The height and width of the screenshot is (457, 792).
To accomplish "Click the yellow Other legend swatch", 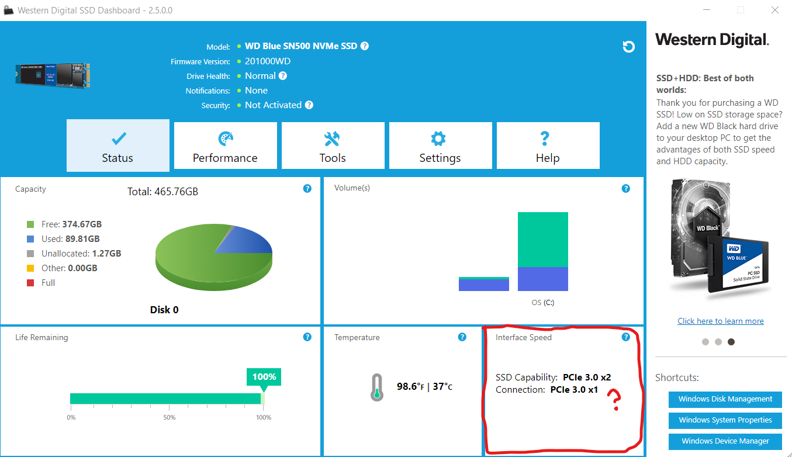I will click(x=30, y=268).
